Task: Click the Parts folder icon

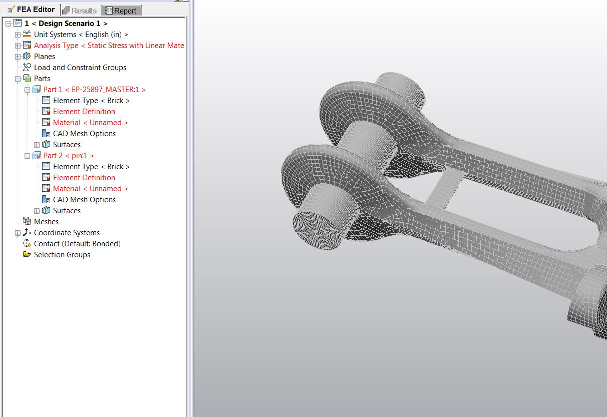Action: (x=27, y=78)
